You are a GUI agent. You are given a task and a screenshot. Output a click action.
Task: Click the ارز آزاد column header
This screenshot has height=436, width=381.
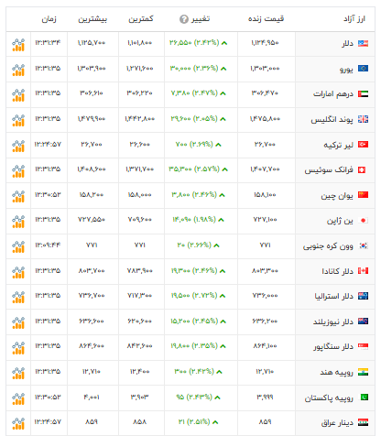pyautogui.click(x=354, y=19)
